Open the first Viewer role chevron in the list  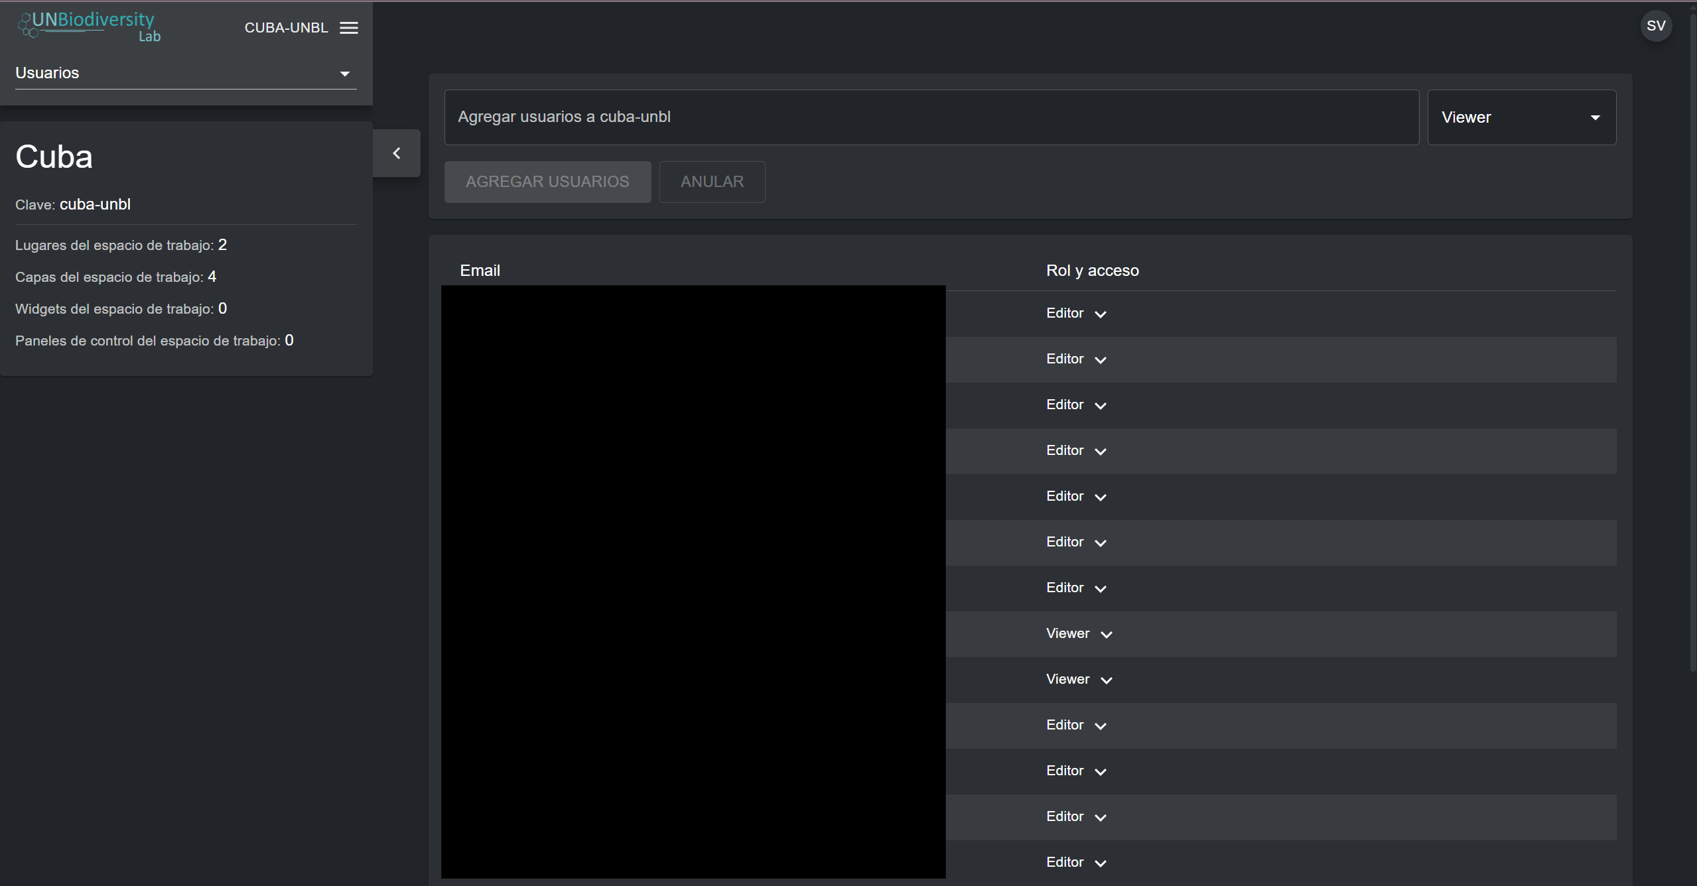point(1106,634)
